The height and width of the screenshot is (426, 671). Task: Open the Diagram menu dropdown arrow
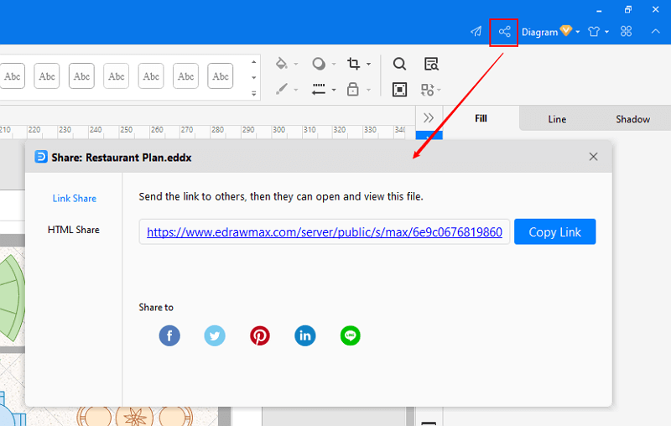point(578,32)
